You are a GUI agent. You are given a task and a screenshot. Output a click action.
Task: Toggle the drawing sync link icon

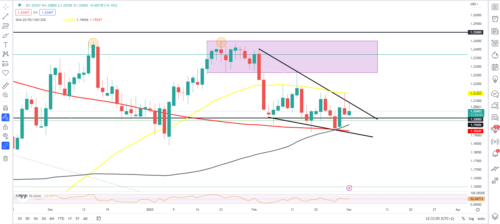coord(5,145)
